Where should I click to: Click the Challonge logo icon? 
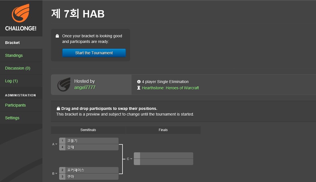coord(20,14)
